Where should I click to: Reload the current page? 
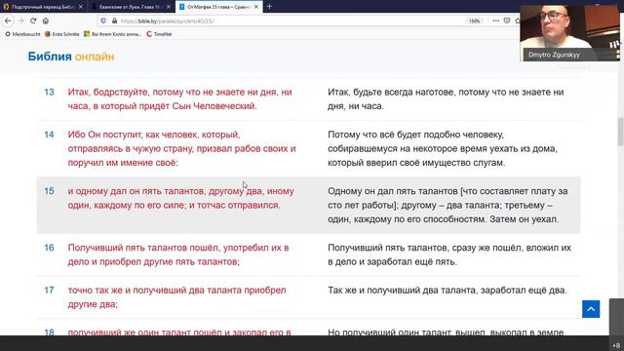33,20
